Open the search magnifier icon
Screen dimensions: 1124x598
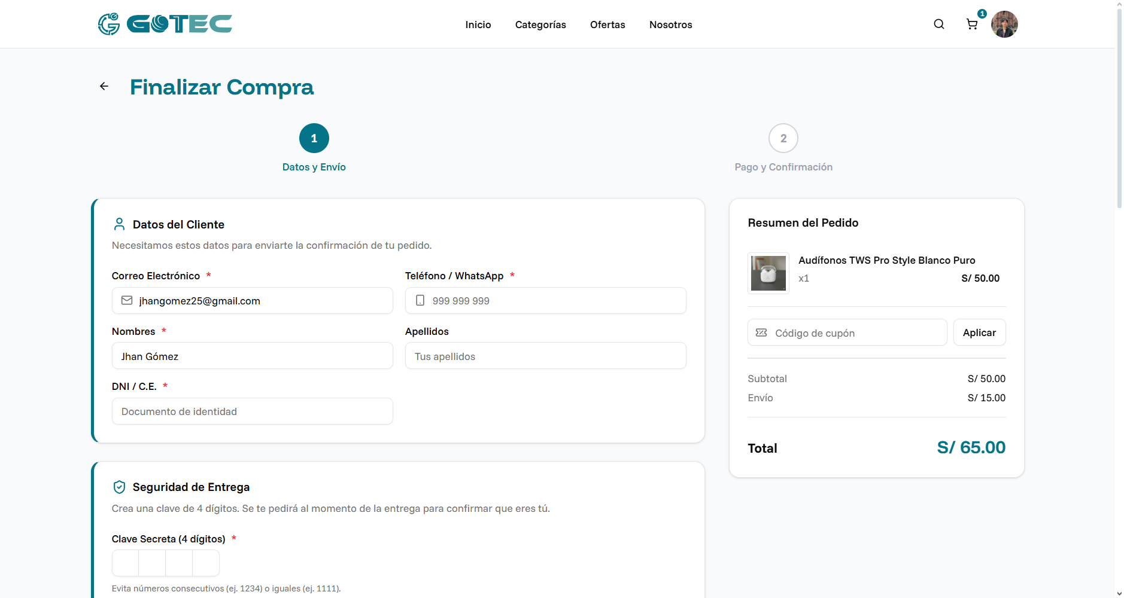click(938, 24)
